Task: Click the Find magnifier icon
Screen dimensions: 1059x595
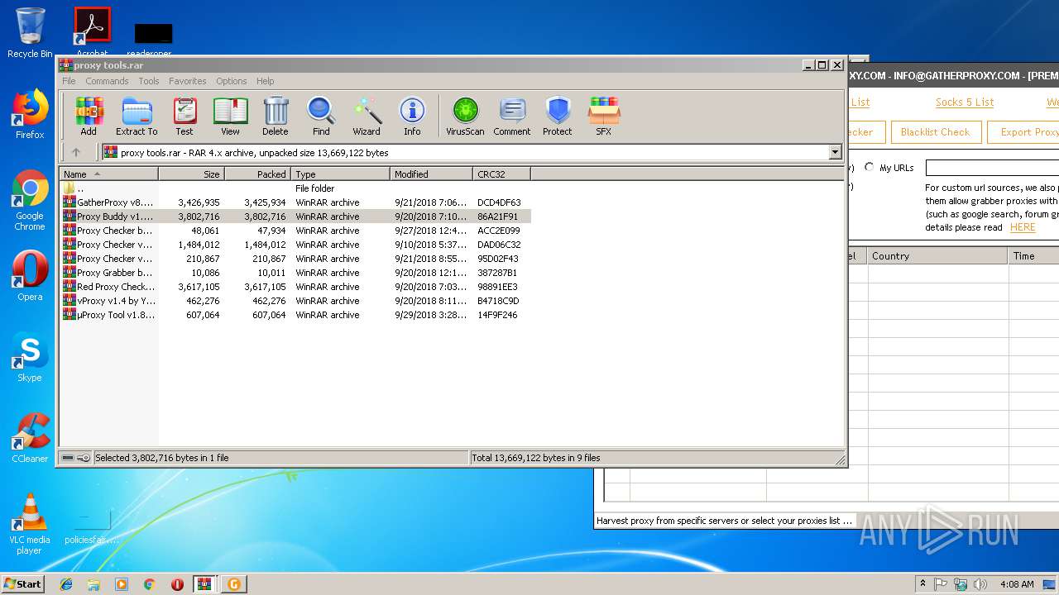Action: [321, 116]
